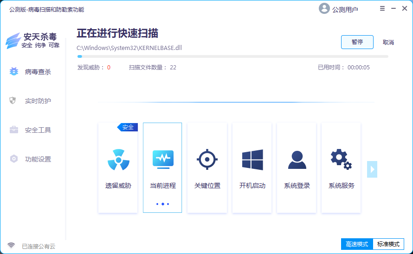
Task: Click the toolbox icon beside 安全工具
Action: [x=14, y=130]
